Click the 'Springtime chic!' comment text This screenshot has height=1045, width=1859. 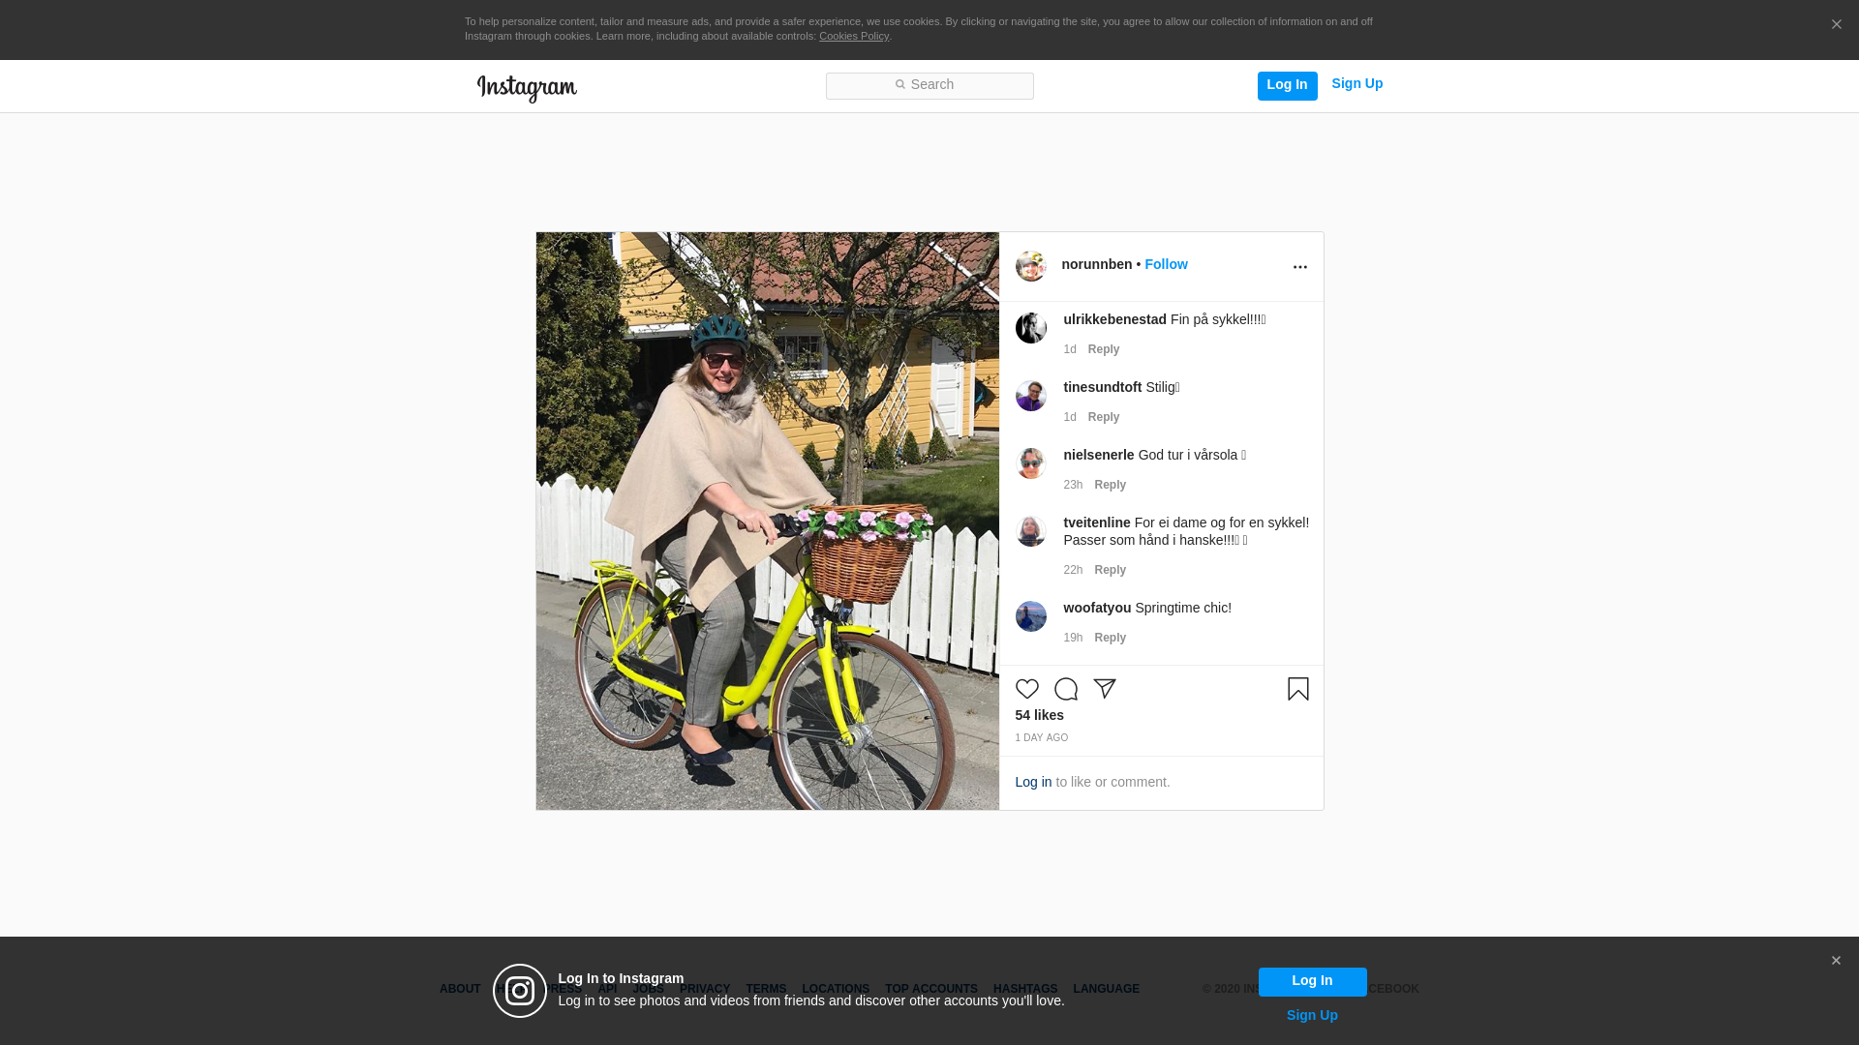click(1183, 608)
